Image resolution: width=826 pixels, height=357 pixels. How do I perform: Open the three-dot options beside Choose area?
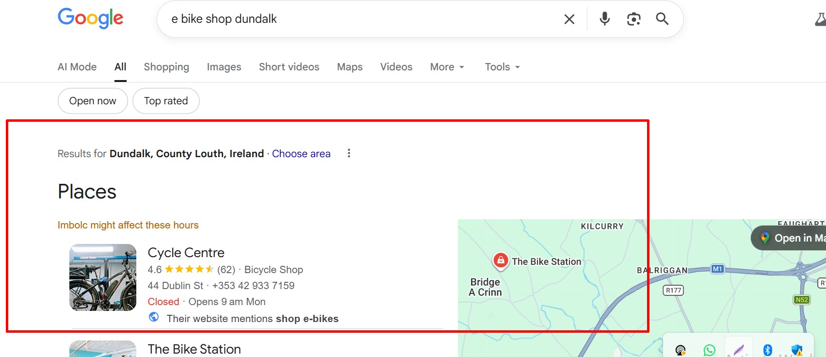click(x=349, y=153)
